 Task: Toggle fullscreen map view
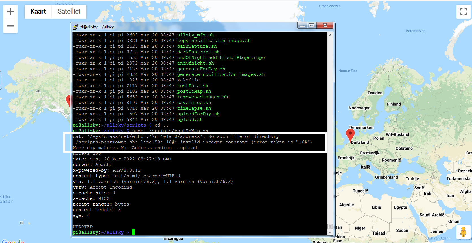(x=464, y=12)
